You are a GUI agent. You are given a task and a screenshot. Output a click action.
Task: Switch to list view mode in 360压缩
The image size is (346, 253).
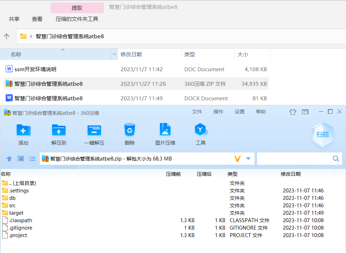click(32, 159)
